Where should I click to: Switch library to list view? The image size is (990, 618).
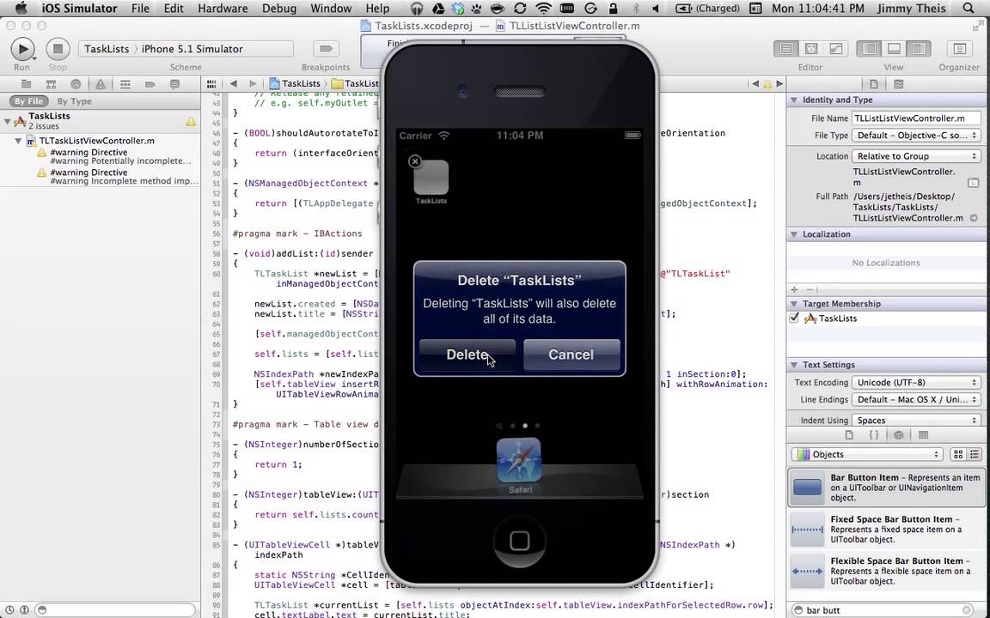(975, 454)
